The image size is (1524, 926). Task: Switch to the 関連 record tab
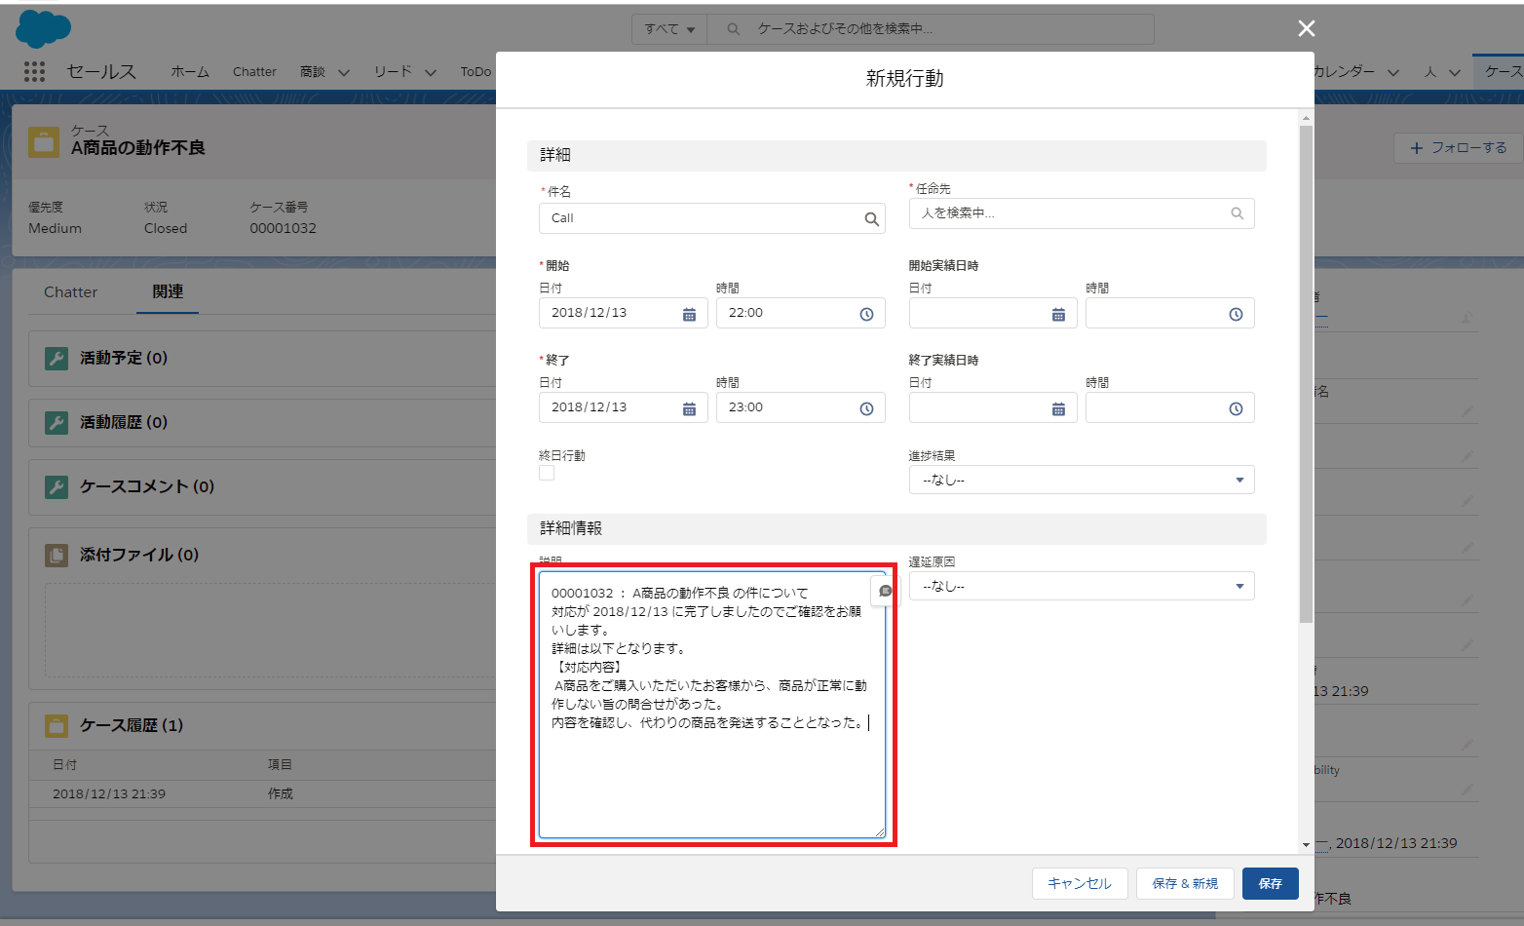[x=168, y=291]
